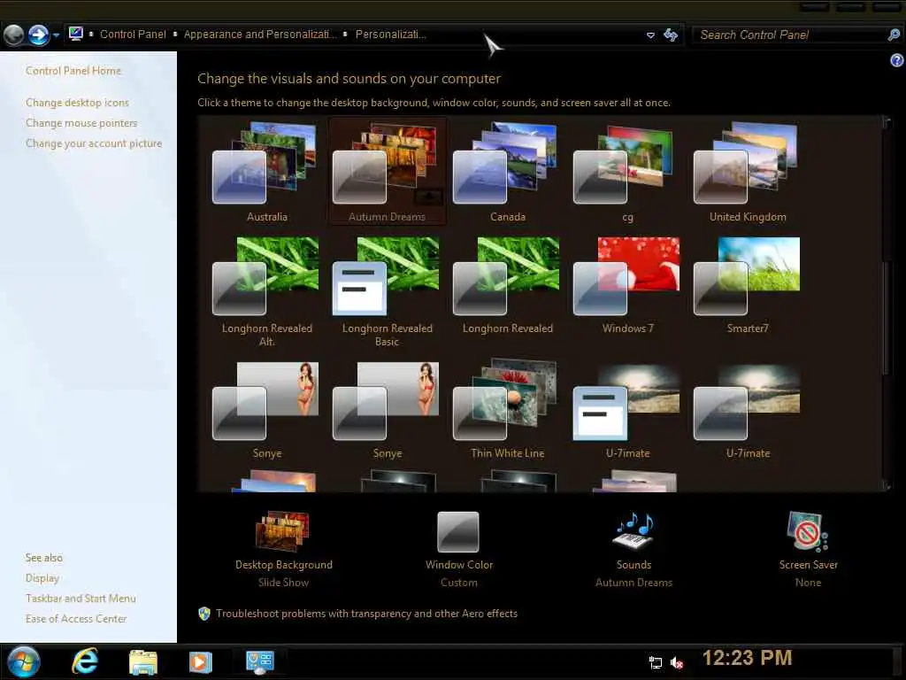Open Ease of Access Center link
The image size is (906, 680).
[x=76, y=618]
